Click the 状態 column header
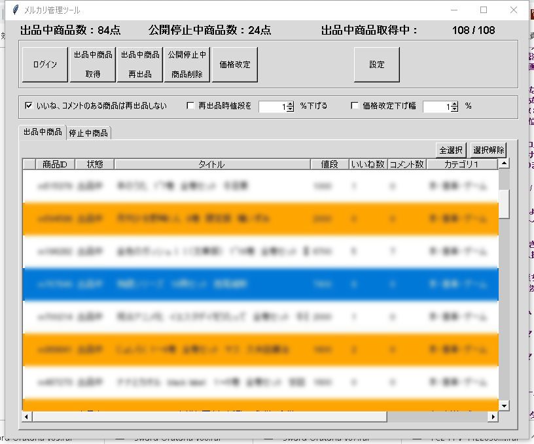Image resolution: width=534 pixels, height=444 pixels. click(95, 164)
